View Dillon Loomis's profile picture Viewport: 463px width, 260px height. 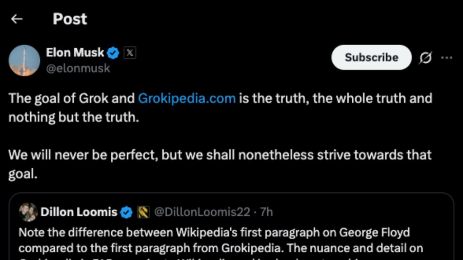[x=28, y=211]
